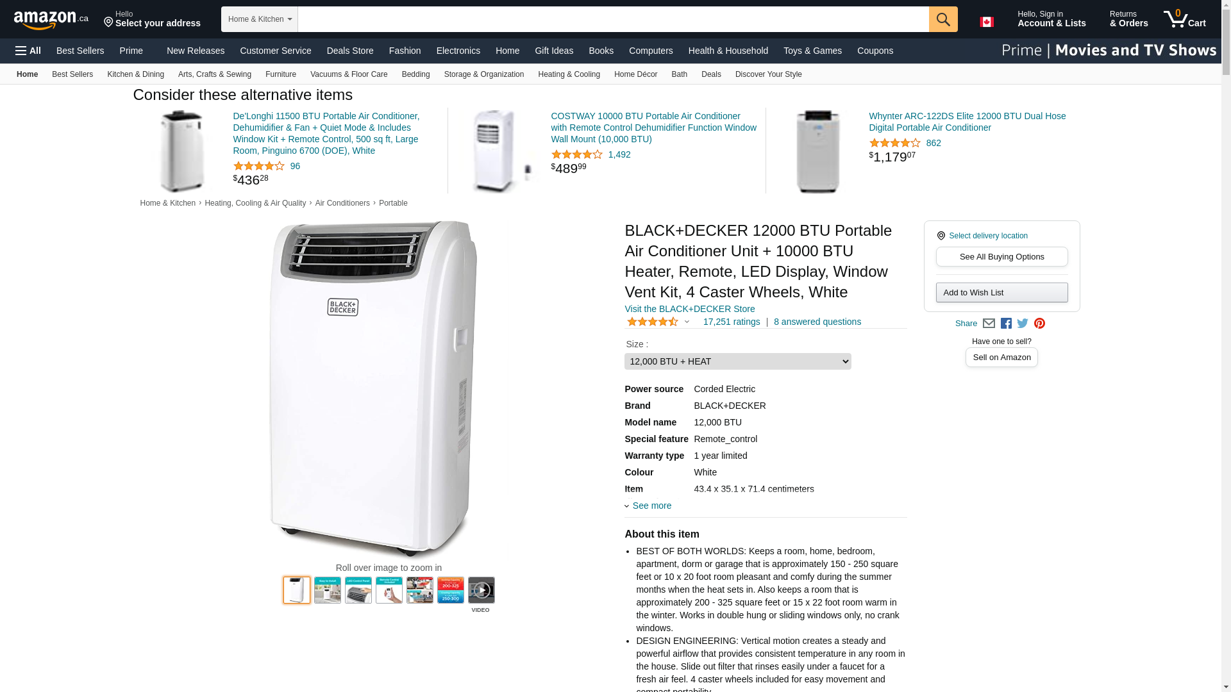Open the Deals Store menu item

tap(350, 51)
